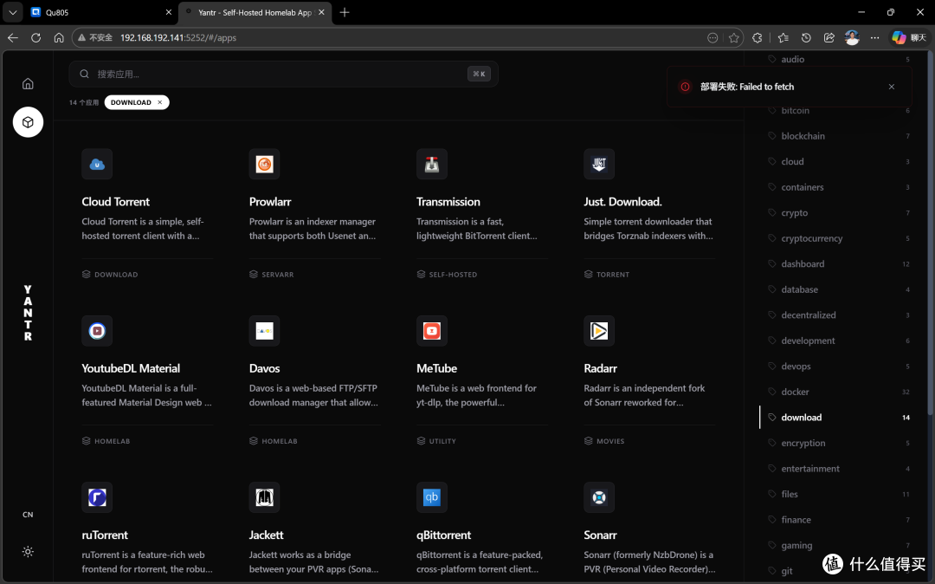Screen dimensions: 935x584
Task: Switch language via CN label
Action: pyautogui.click(x=28, y=514)
